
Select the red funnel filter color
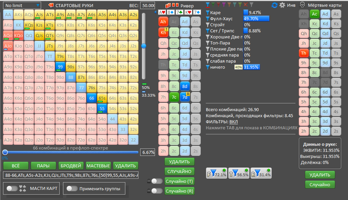(x=218, y=4)
